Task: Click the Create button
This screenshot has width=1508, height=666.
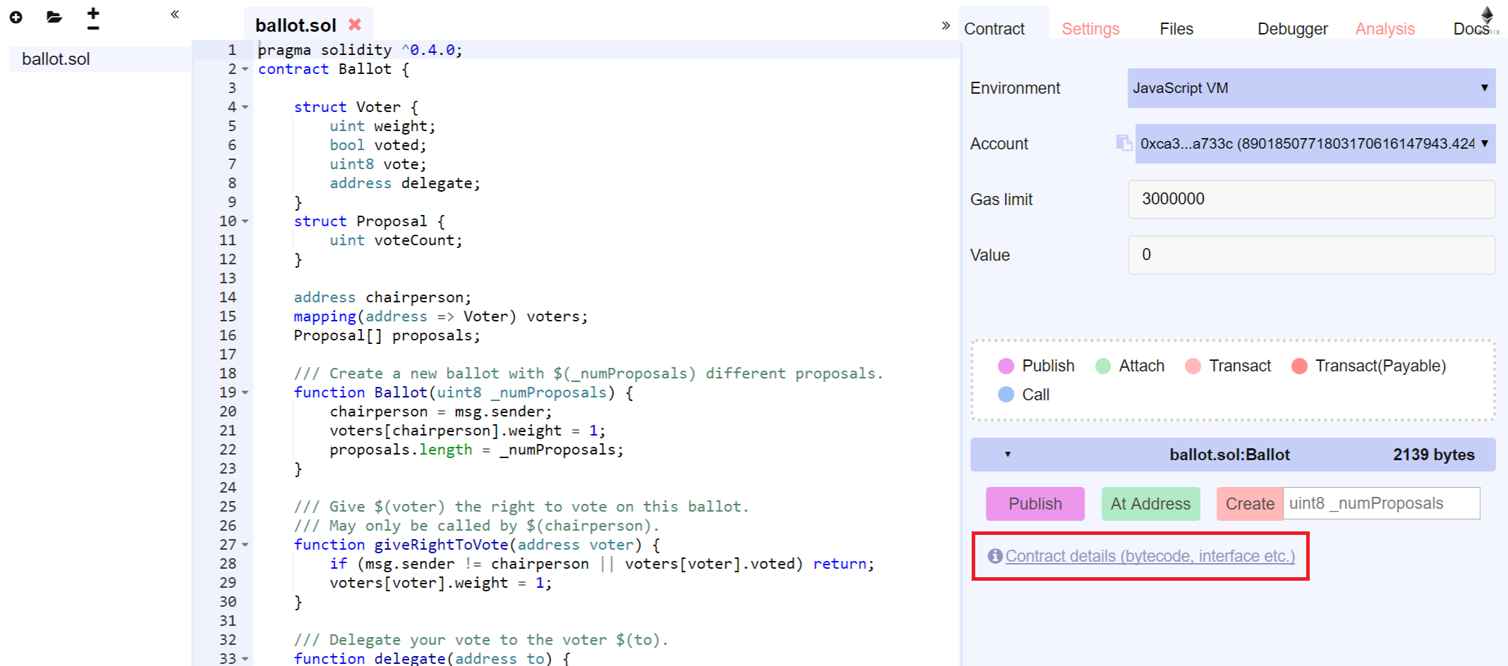Action: pos(1250,504)
